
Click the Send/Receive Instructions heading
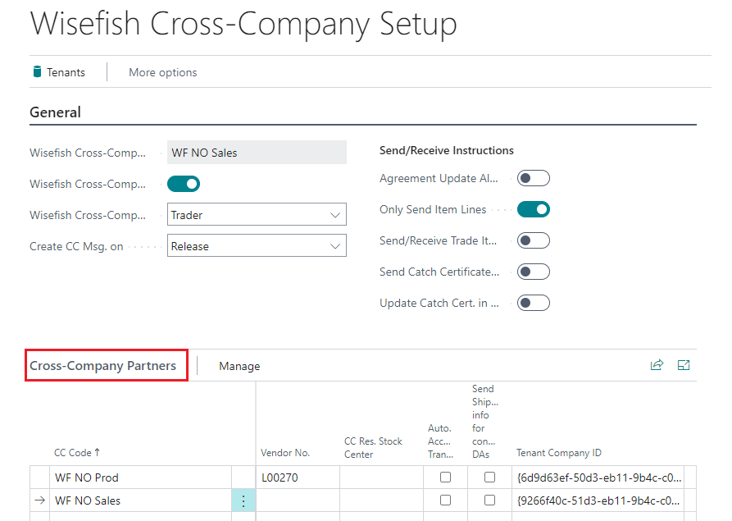[x=446, y=150]
